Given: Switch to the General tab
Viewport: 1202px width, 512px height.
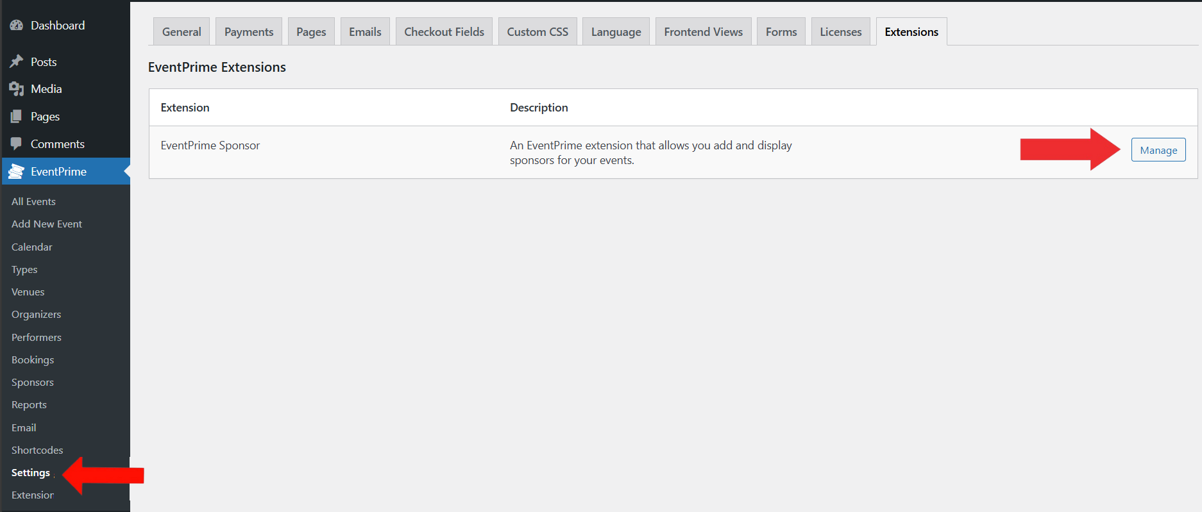Looking at the screenshot, I should (x=182, y=32).
